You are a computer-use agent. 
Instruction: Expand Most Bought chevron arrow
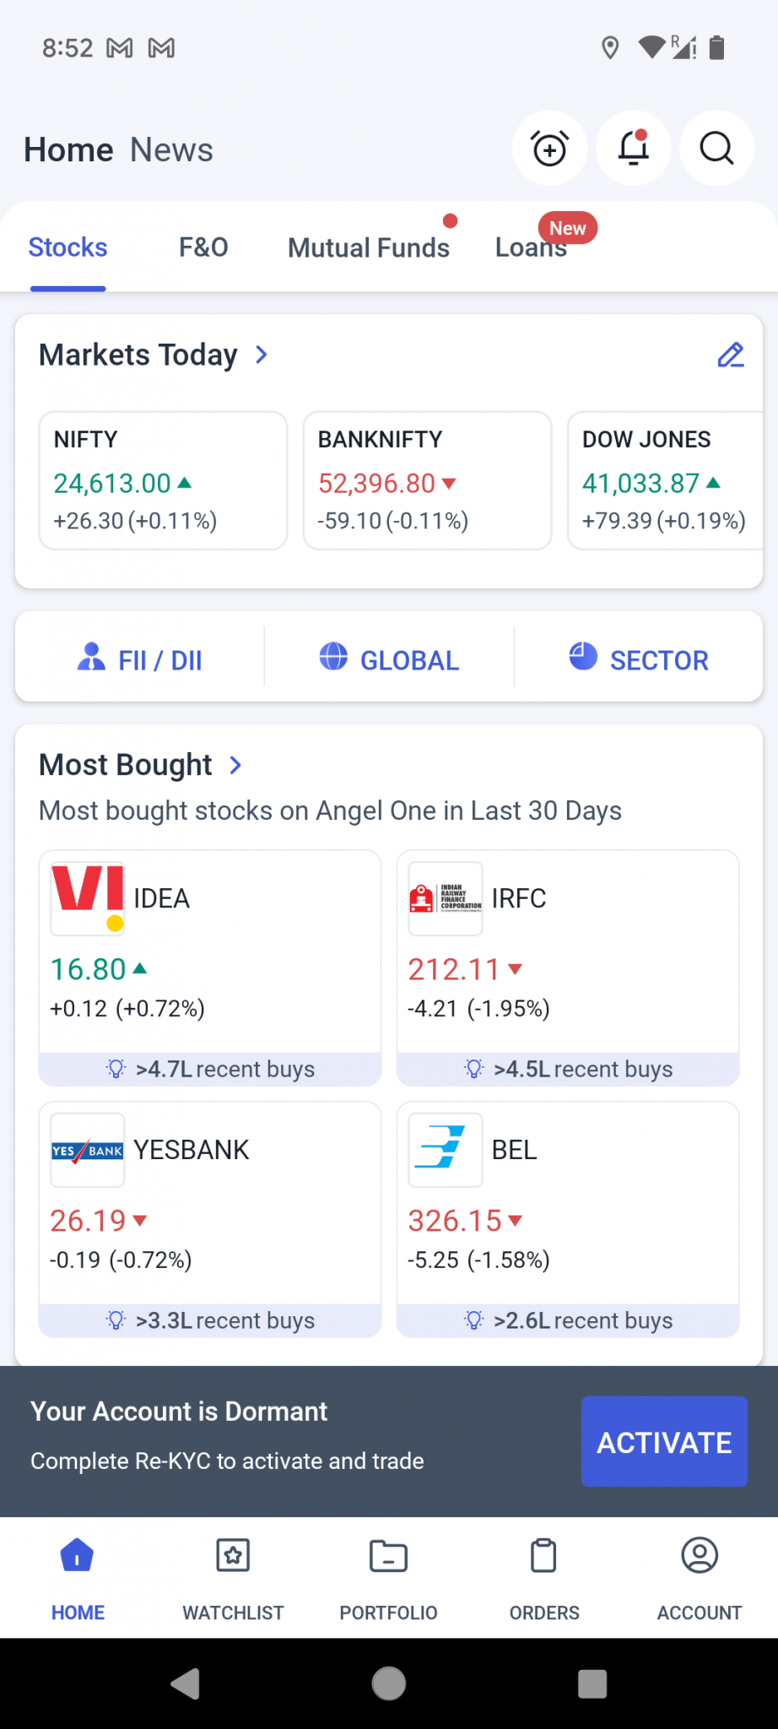coord(235,766)
